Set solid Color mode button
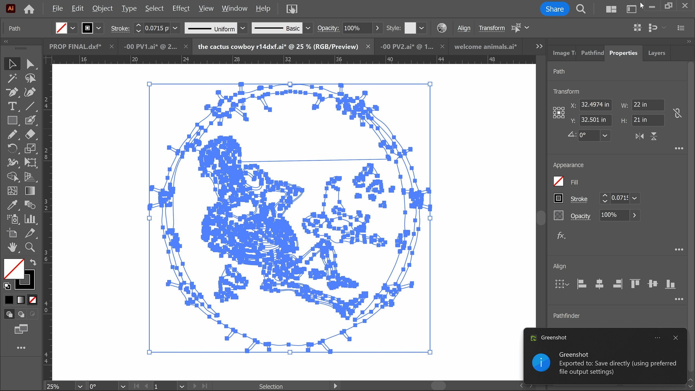 pyautogui.click(x=9, y=300)
